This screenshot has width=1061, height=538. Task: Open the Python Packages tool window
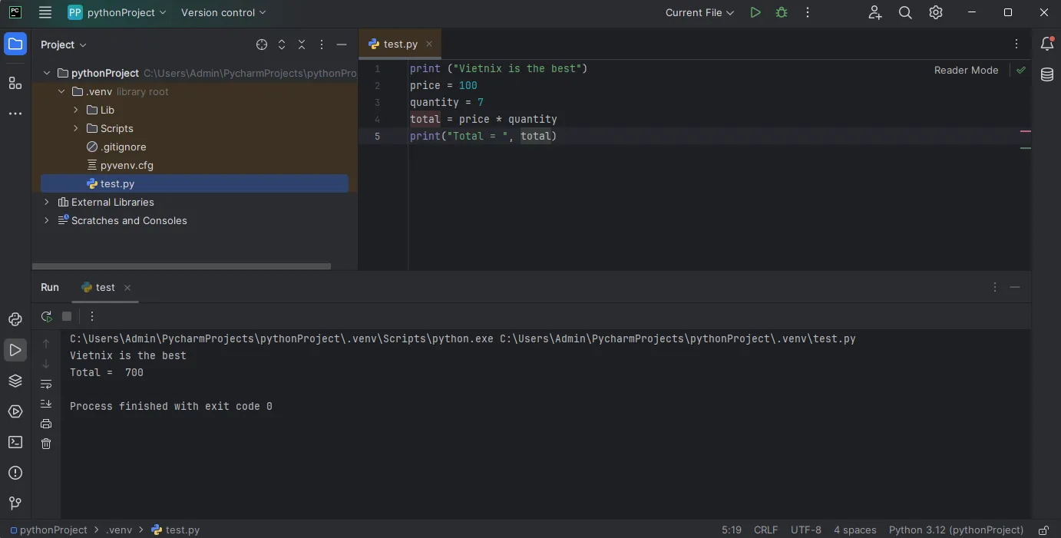tap(15, 380)
